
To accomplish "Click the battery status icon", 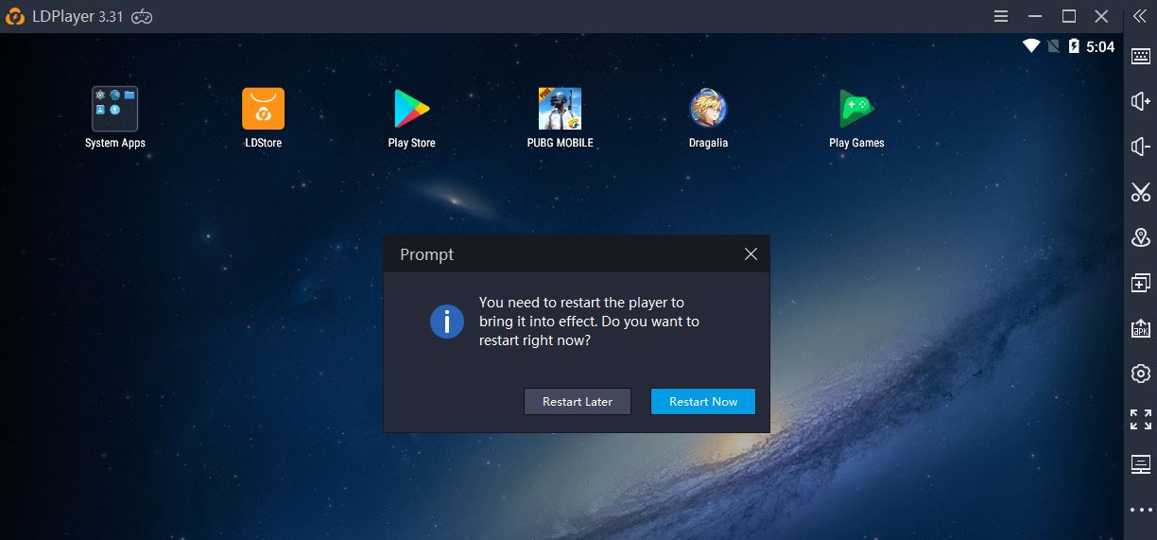I will 1074,46.
